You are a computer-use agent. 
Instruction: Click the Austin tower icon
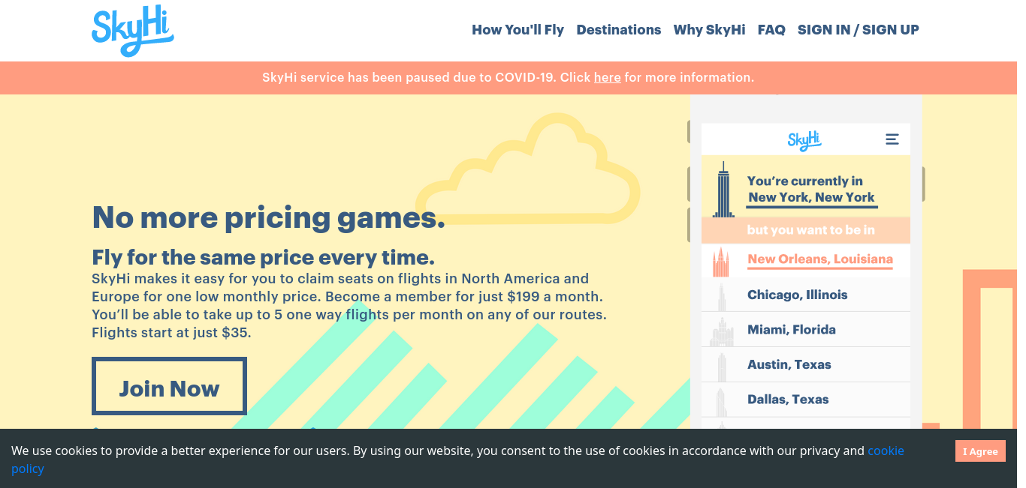[x=722, y=366]
